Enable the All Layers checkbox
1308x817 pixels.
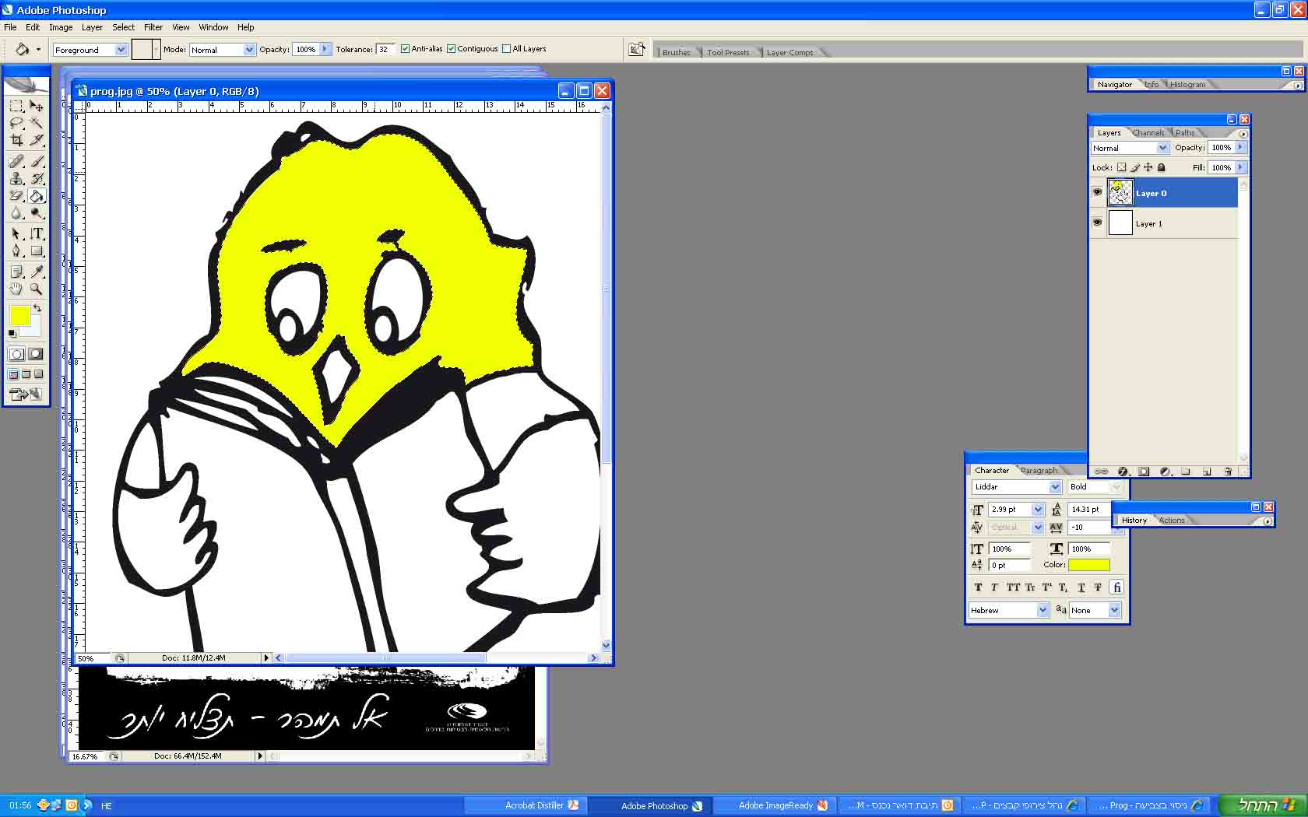point(506,49)
